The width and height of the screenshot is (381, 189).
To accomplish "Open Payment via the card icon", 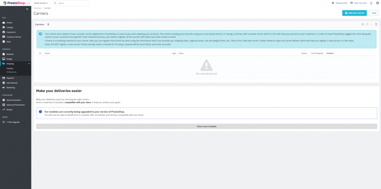I will (x=4, y=78).
